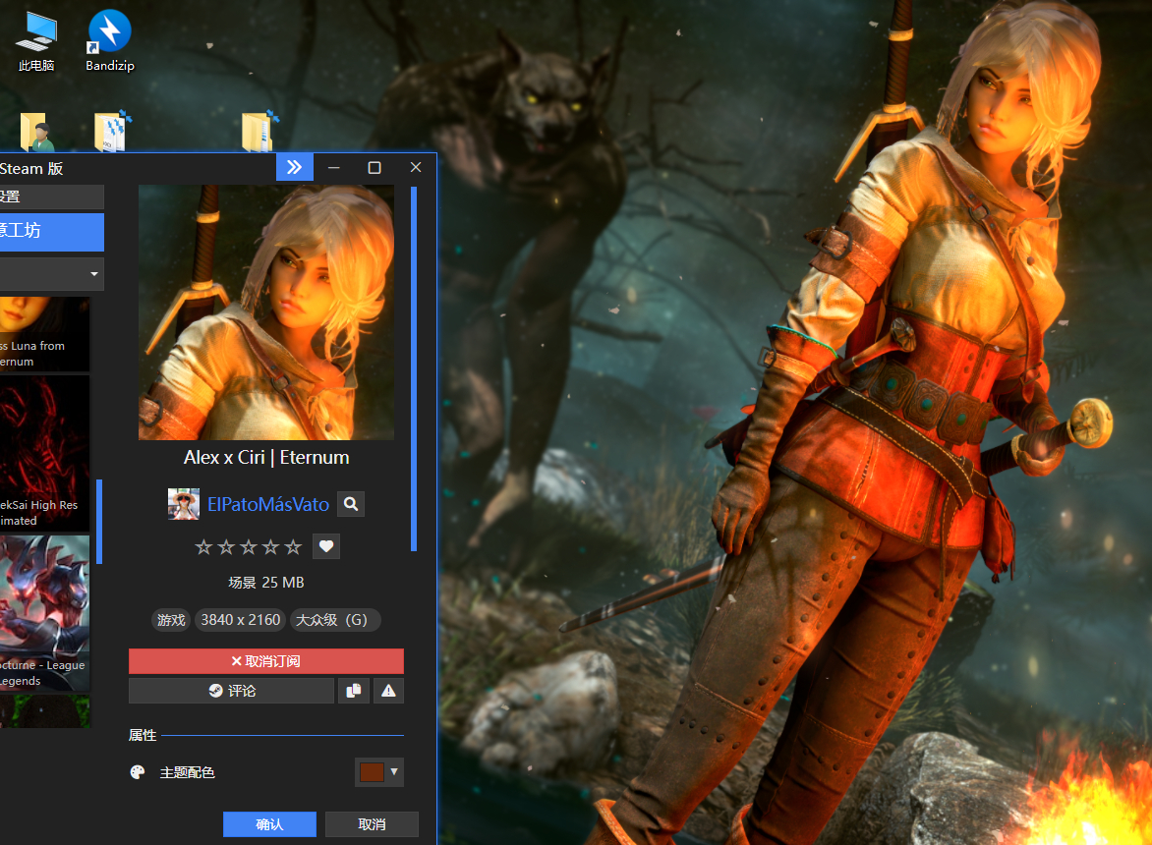Screen dimensions: 1152x845
Task: Click the 主题配色 label
Action: coord(188,772)
